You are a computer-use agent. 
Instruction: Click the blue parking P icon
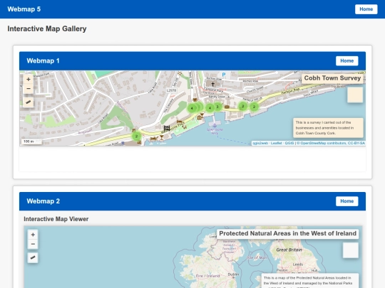click(223, 75)
